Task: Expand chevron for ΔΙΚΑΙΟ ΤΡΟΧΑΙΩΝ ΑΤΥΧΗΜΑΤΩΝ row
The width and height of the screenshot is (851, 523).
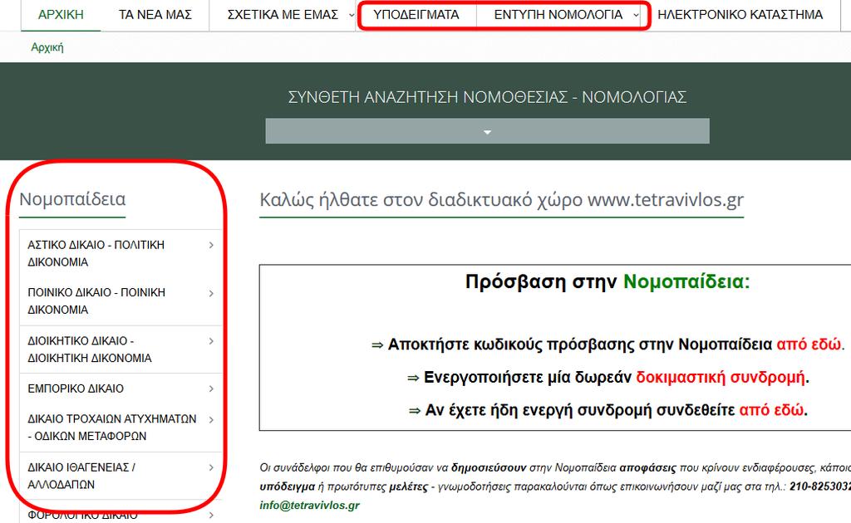Action: pos(211,419)
